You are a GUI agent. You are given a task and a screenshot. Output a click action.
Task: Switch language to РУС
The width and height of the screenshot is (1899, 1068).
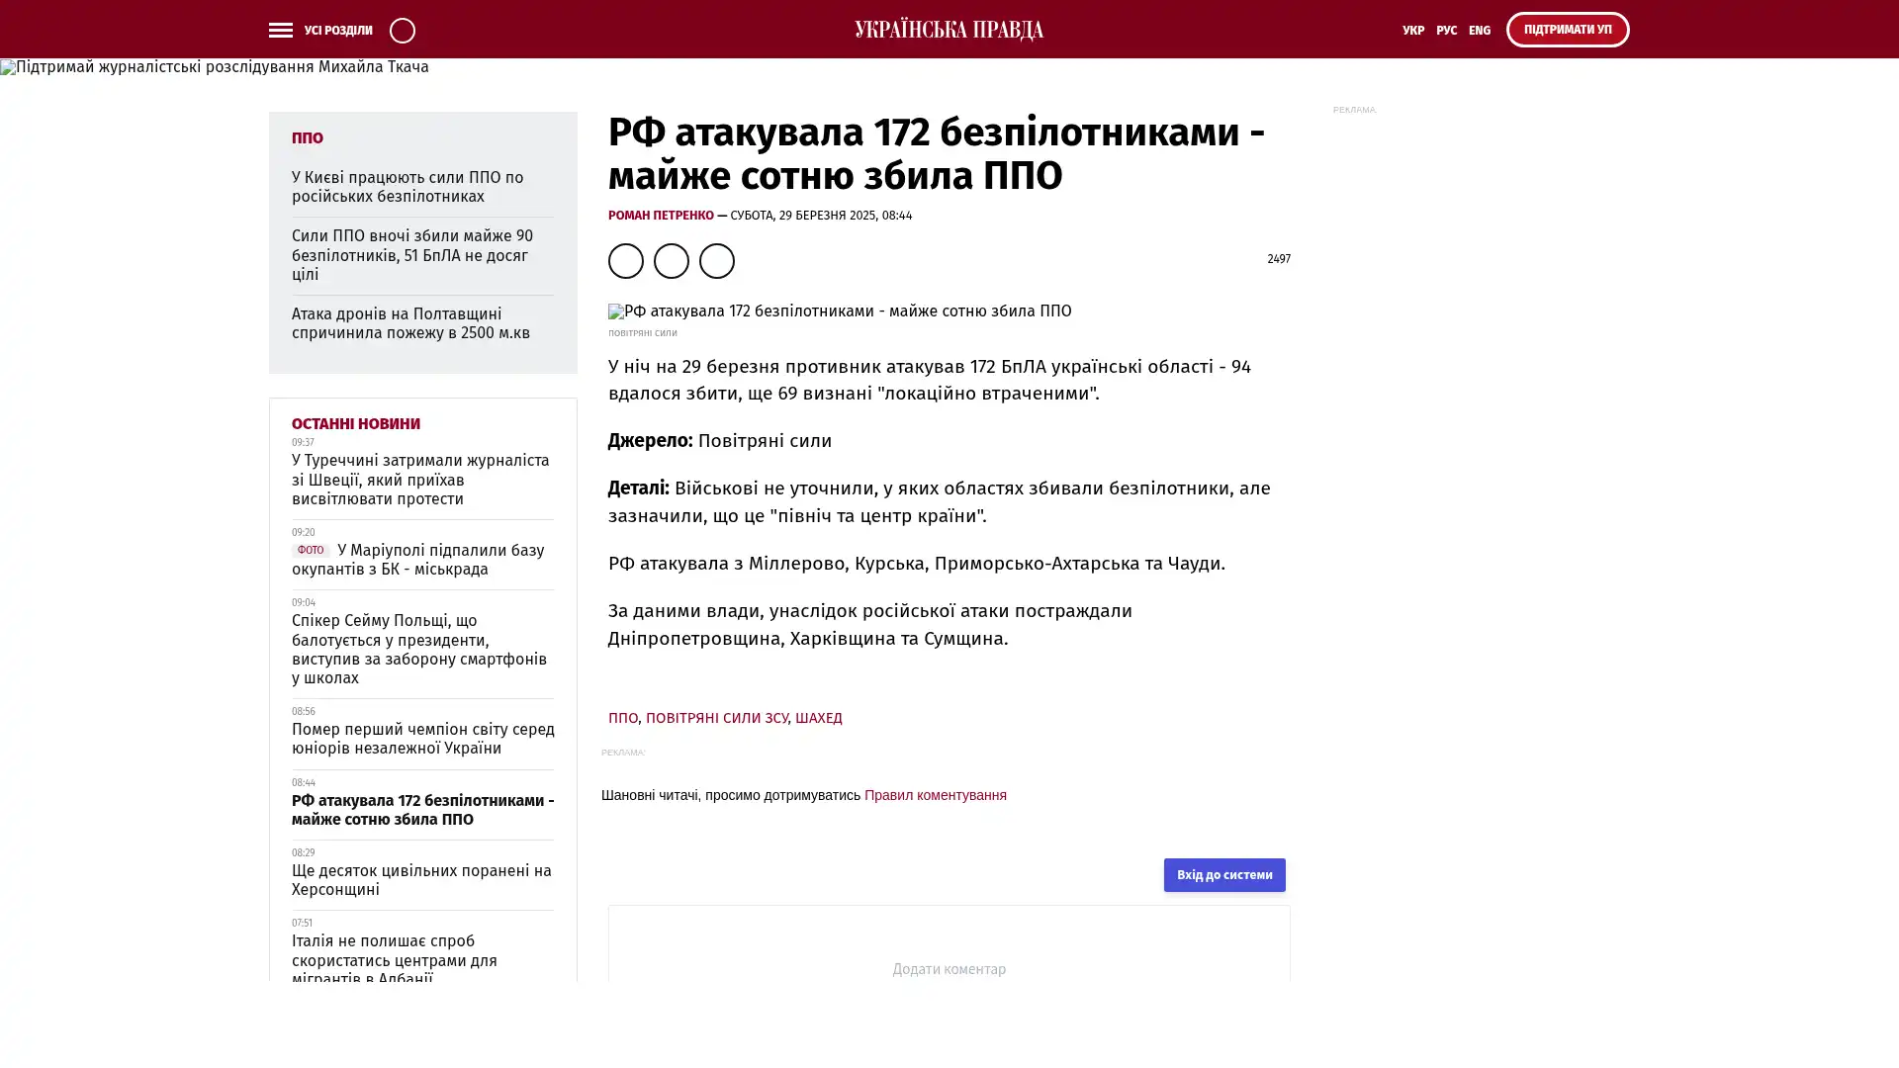1446,31
